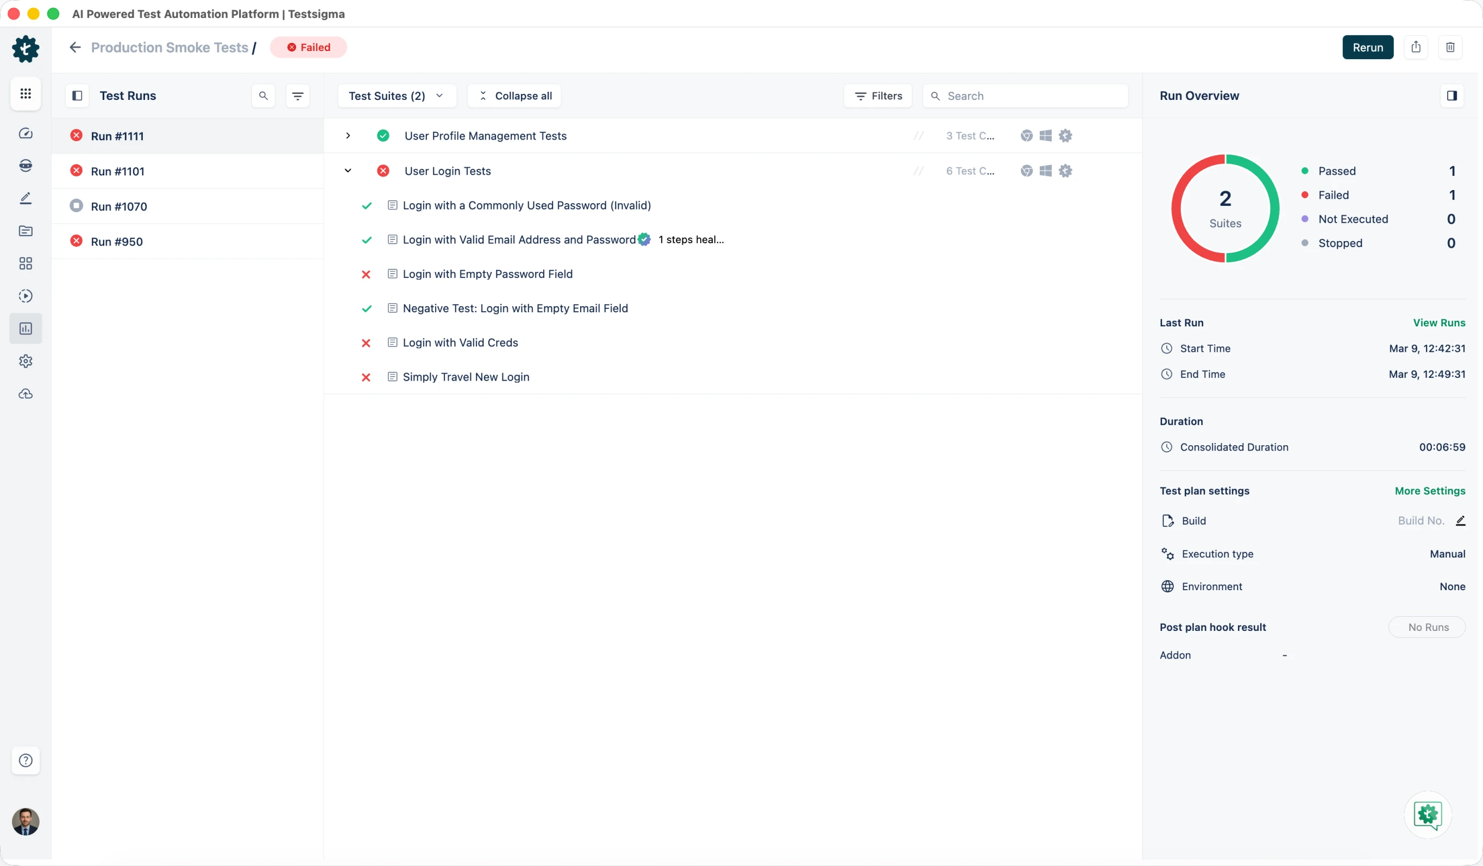This screenshot has width=1483, height=866.
Task: Click the share/export icon next to Rerun
Action: [1416, 47]
